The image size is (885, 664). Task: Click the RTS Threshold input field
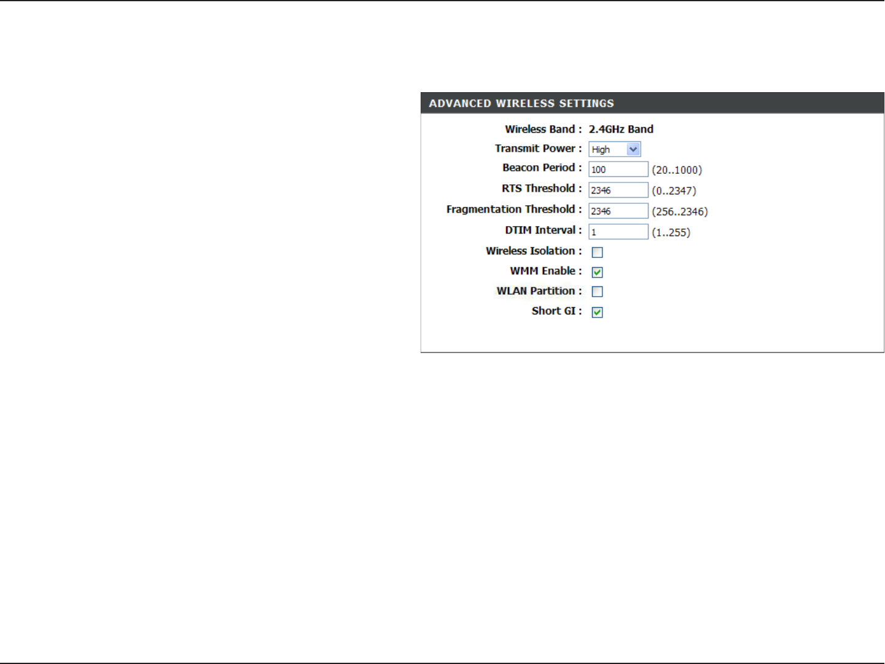coord(618,190)
